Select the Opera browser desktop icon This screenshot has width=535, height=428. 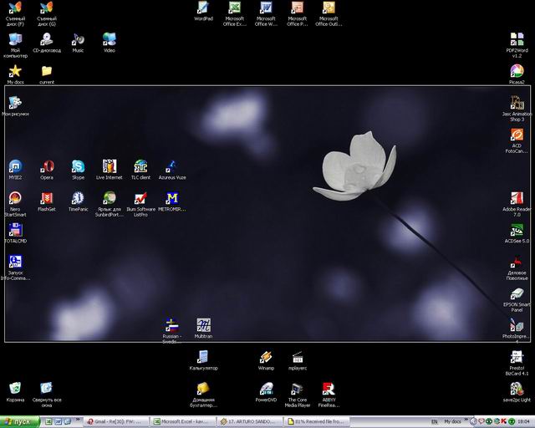click(47, 170)
